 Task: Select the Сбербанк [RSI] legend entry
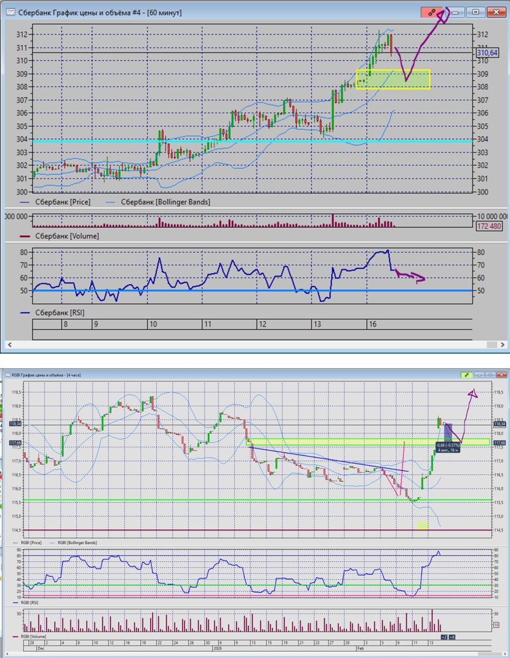[60, 313]
